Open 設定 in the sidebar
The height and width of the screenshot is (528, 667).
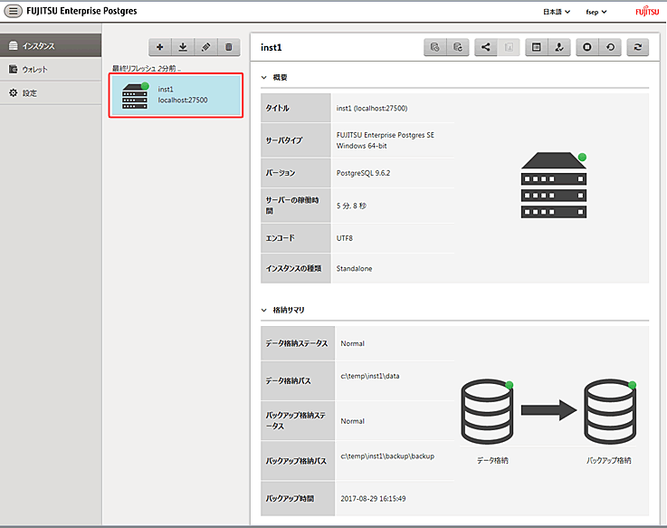point(51,92)
